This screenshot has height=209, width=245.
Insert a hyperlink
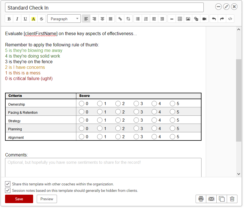coord(120,19)
